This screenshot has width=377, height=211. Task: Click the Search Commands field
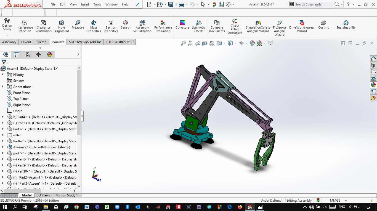(314, 4)
